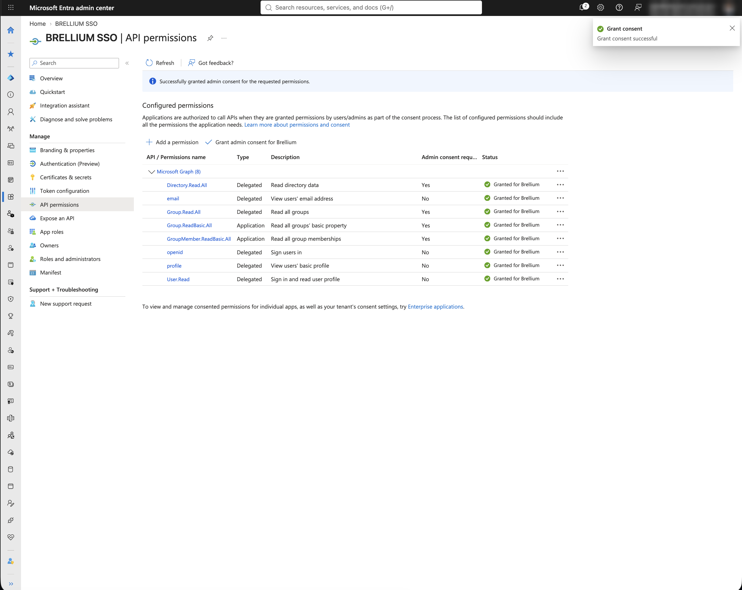Click Got feedback? in toolbar
Viewport: 742px width, 590px height.
coord(211,63)
